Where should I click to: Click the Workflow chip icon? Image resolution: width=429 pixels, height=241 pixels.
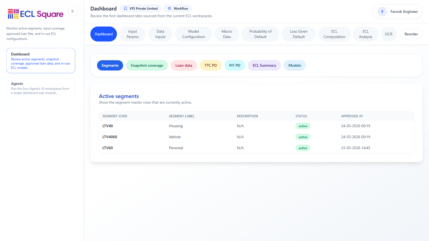click(169, 8)
